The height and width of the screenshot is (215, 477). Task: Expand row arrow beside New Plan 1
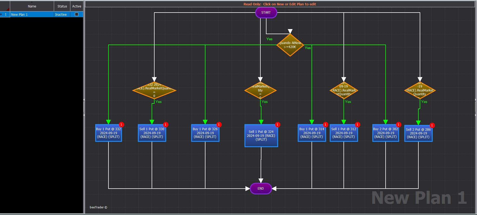coord(1,14)
